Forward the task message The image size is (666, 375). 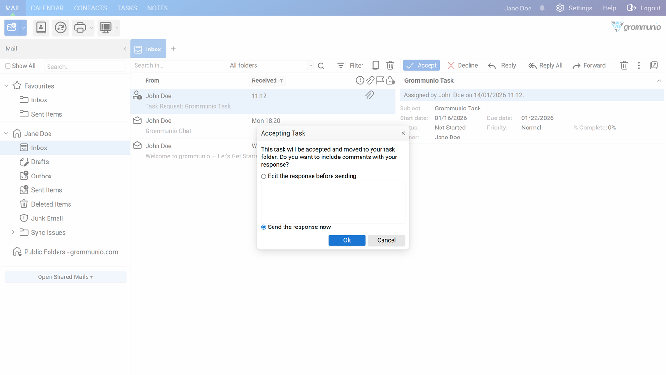point(589,65)
